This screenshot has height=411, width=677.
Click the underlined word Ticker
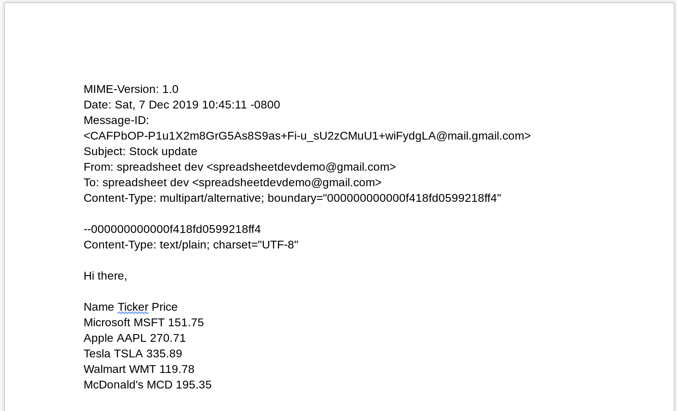coord(133,307)
